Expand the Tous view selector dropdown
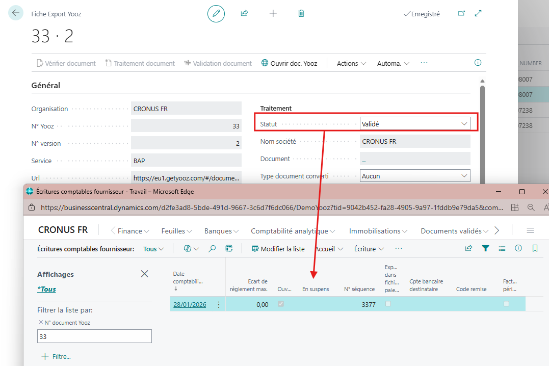This screenshot has width=549, height=366. point(154,249)
